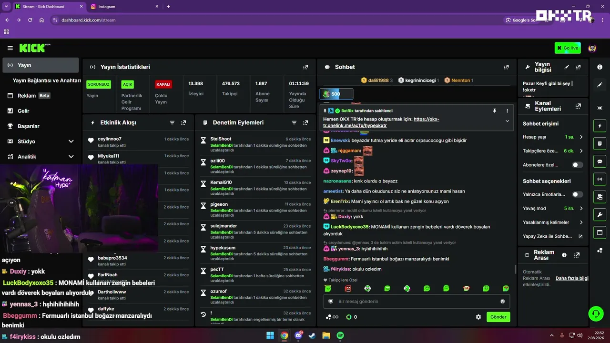610x343 pixels.
Task: Open the Daha fazla bilgi link
Action: pos(572,278)
